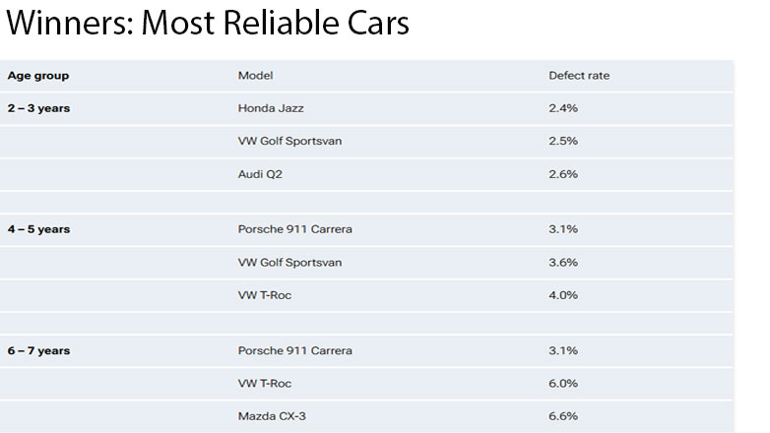
Task: Select the '4 – 5 years' age group
Action: 38,229
